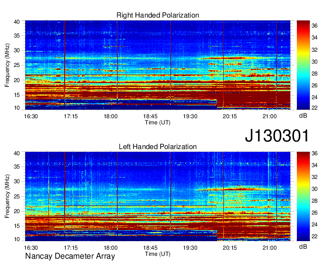
Task: Click the Right Handed Polarization spectrogram plot
Action: 158,65
